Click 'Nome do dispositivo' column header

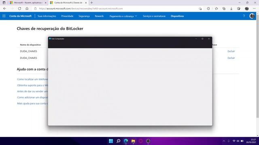pos(30,45)
